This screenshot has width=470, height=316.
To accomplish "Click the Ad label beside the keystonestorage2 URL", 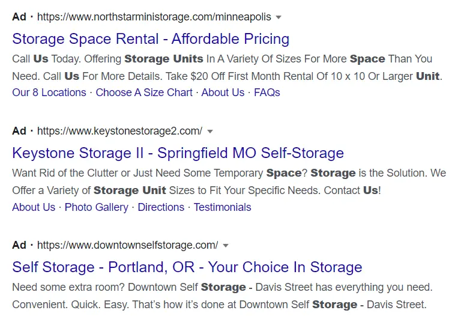I will click(19, 131).
